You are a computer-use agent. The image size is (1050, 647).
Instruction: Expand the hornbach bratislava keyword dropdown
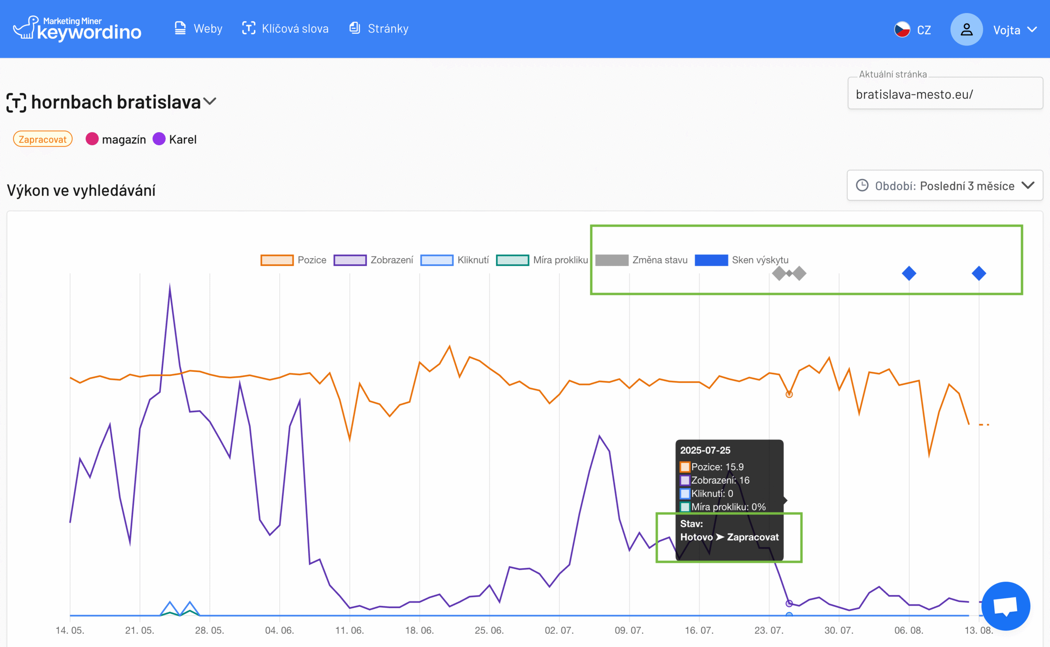[210, 101]
